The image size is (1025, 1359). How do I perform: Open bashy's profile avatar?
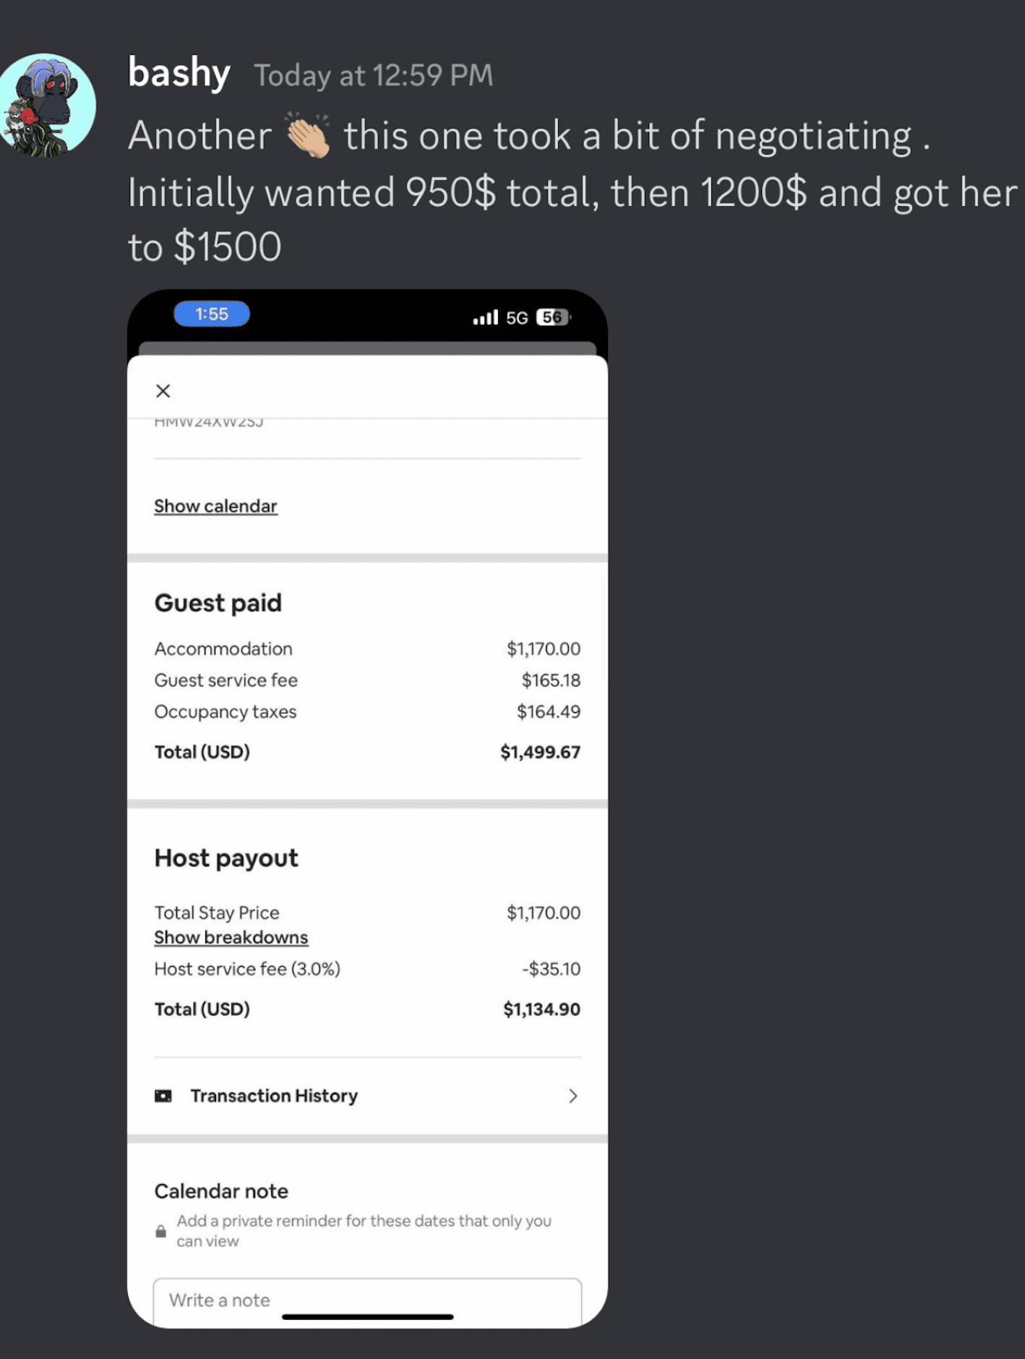47,106
